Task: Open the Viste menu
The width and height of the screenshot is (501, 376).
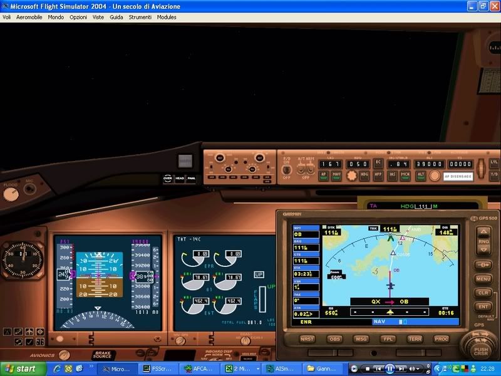Action: (98, 18)
